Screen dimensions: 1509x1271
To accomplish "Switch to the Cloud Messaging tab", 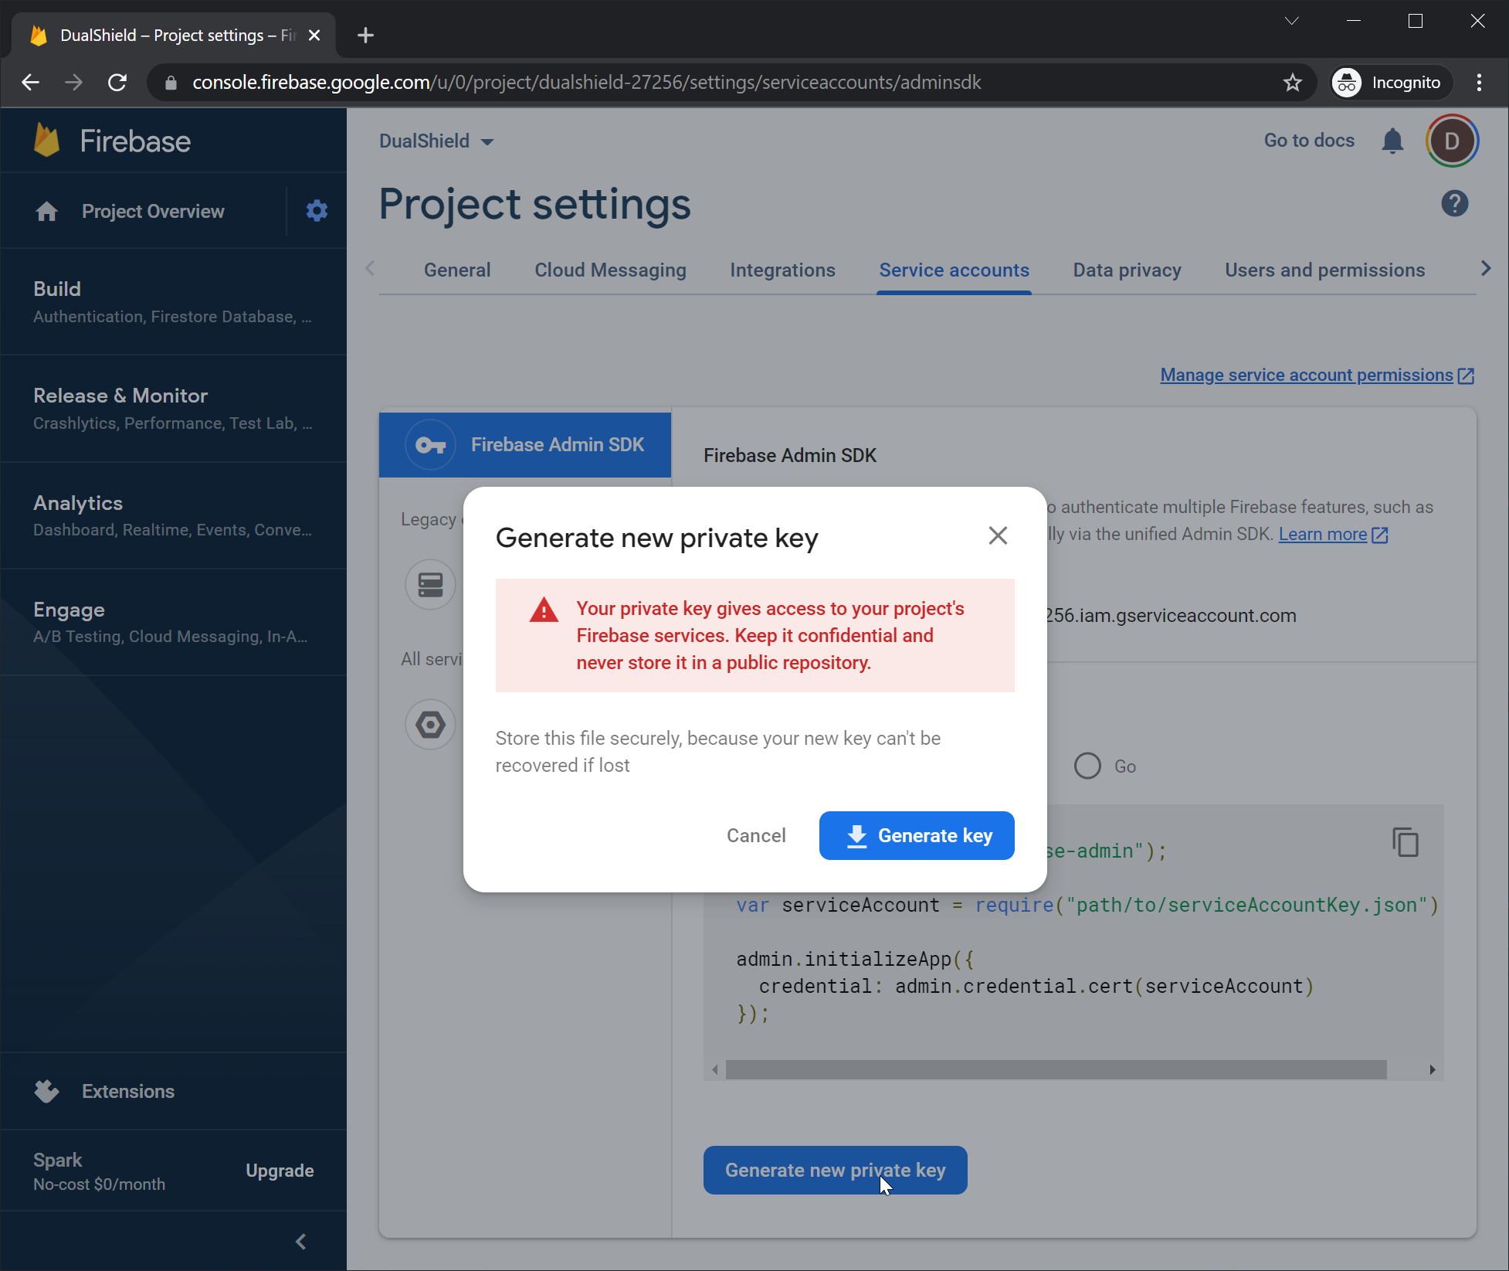I will pyautogui.click(x=610, y=270).
